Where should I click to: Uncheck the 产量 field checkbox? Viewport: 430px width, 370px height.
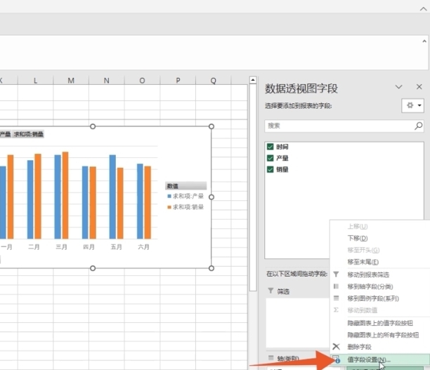[271, 158]
